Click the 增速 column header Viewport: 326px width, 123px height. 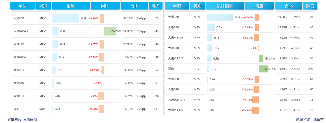[x=259, y=6]
